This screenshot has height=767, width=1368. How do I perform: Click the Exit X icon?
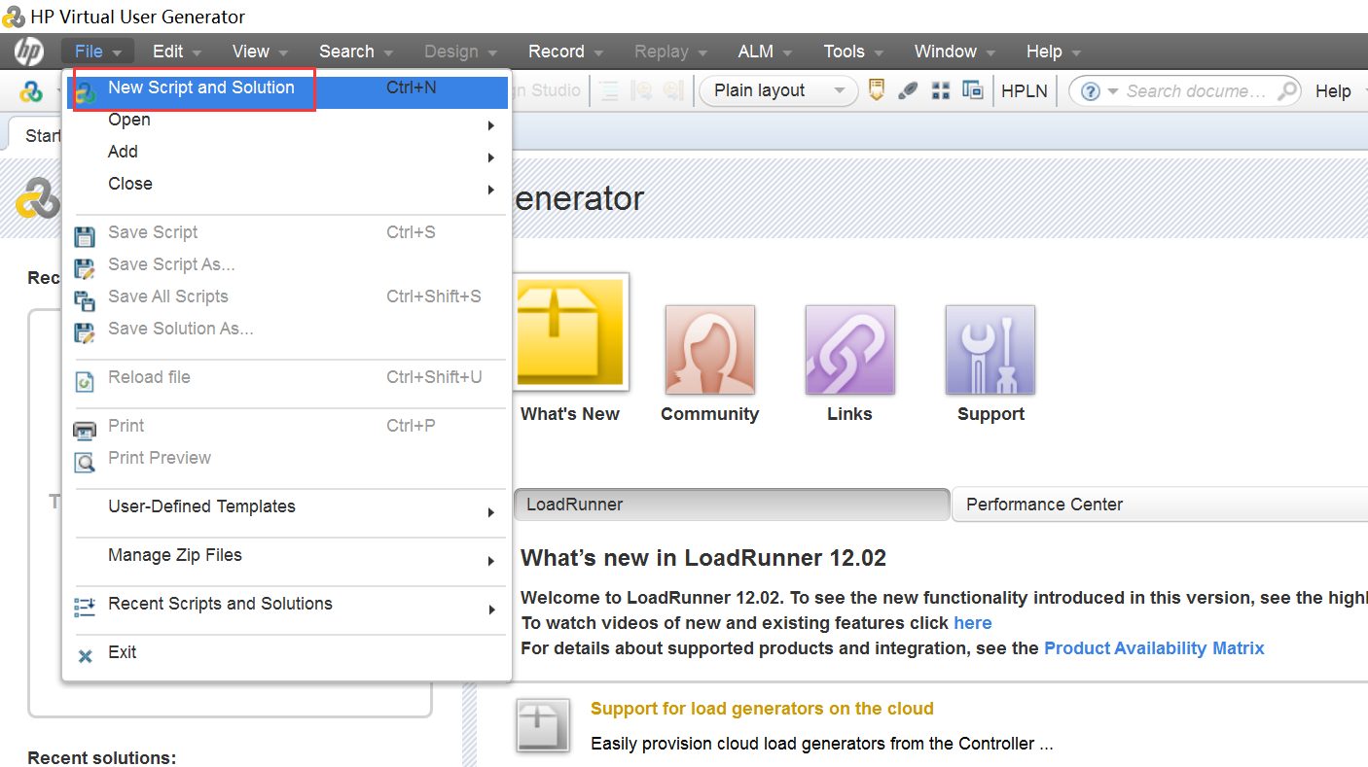86,656
